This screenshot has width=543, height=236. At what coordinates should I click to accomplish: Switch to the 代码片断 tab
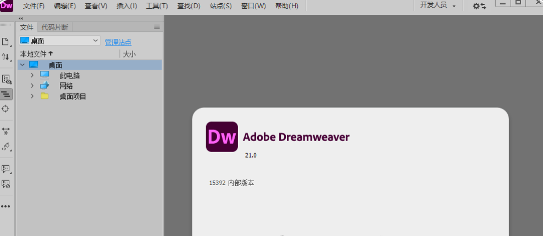tap(55, 27)
